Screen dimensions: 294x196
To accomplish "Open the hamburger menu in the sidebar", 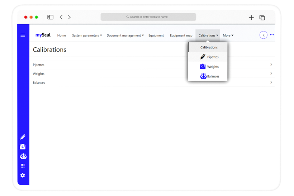I will pos(23,35).
